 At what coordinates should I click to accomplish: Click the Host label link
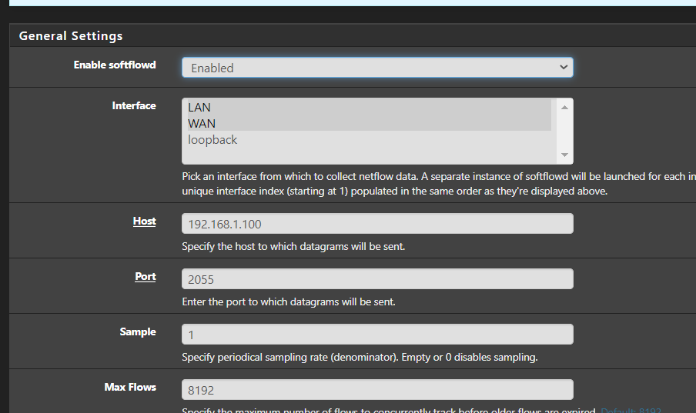[x=144, y=221]
